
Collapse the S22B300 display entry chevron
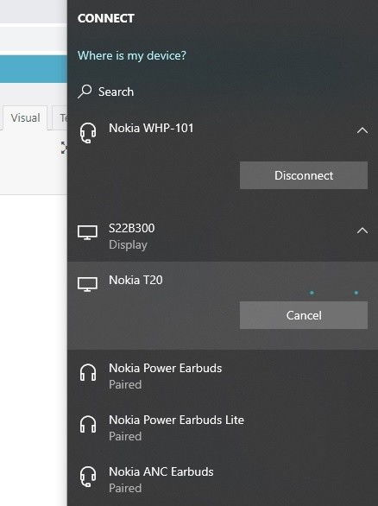pos(362,231)
